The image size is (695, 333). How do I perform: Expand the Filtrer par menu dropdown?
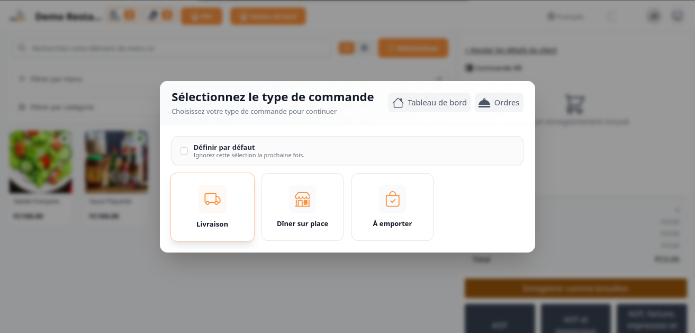pyautogui.click(x=228, y=79)
